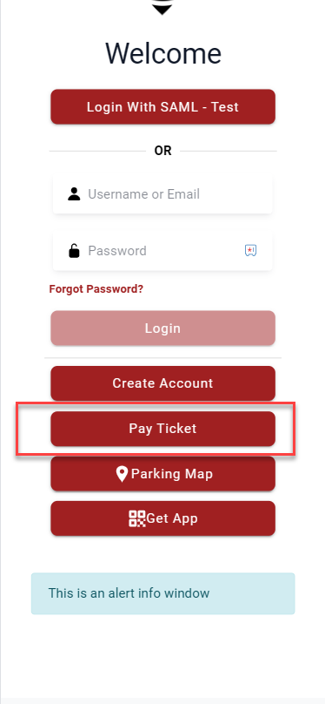Click the horizontal separator line under Login
Image resolution: width=325 pixels, height=704 pixels.
coord(163,358)
